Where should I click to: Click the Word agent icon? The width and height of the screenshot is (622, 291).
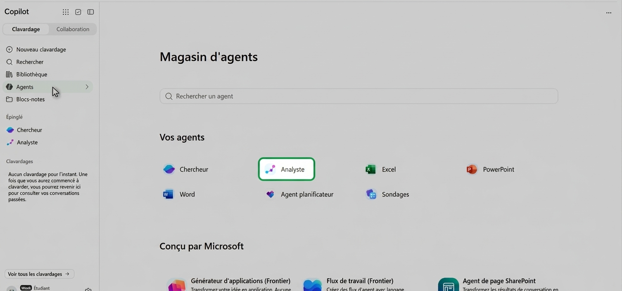(169, 194)
